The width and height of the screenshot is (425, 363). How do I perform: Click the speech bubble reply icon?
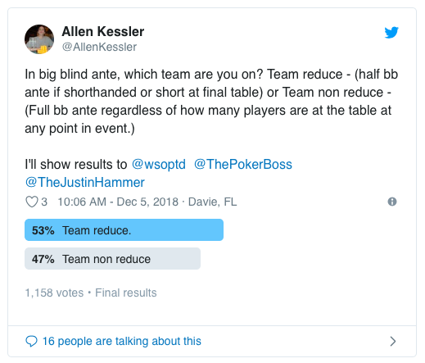tap(31, 341)
